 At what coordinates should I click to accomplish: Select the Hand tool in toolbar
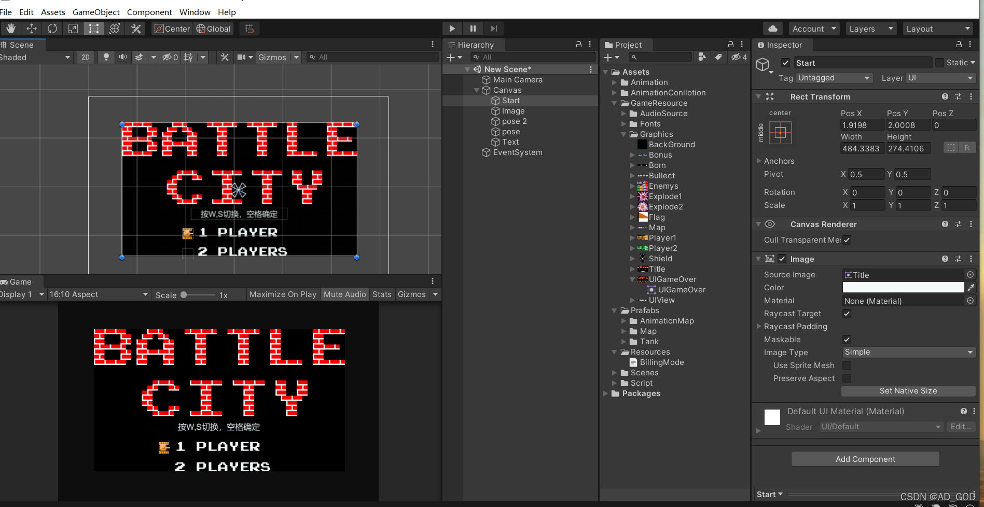11,29
